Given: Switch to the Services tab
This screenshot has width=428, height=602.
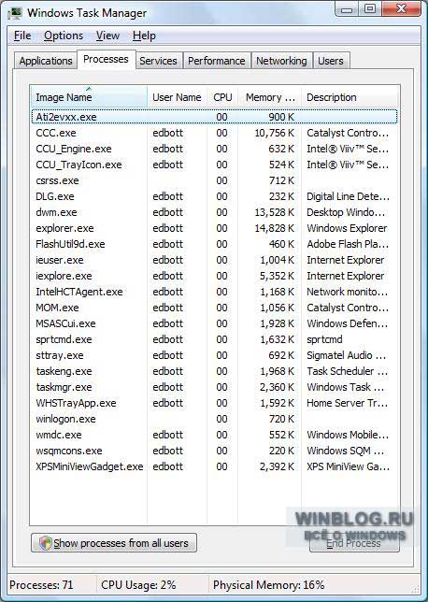Looking at the screenshot, I should [158, 61].
